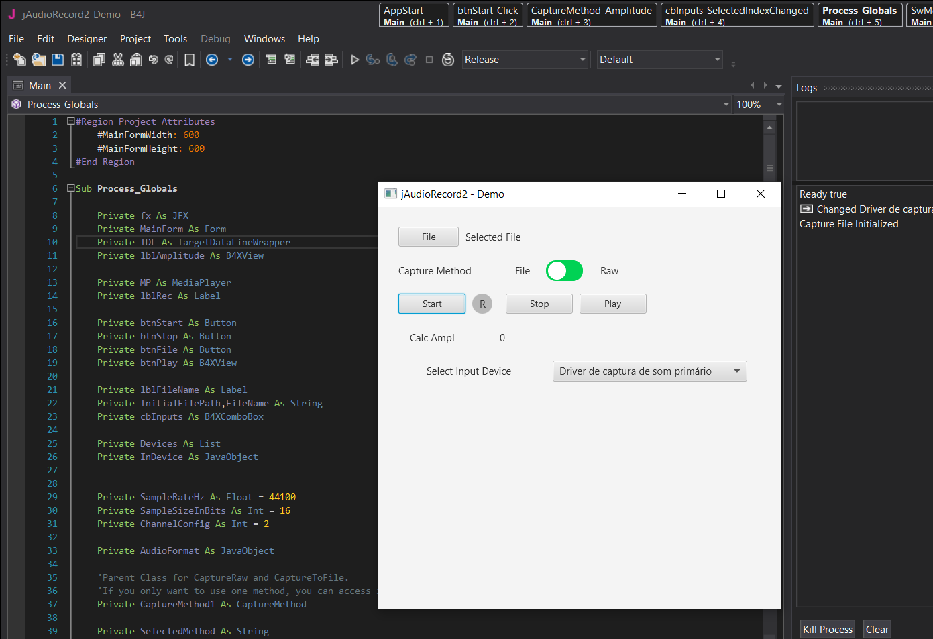
Task: Open the Designer menu
Action: pos(87,39)
